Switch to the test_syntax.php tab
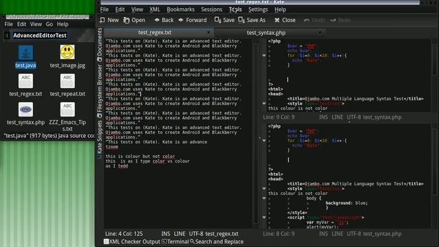Viewport: 439px width, 247px height. [266, 32]
